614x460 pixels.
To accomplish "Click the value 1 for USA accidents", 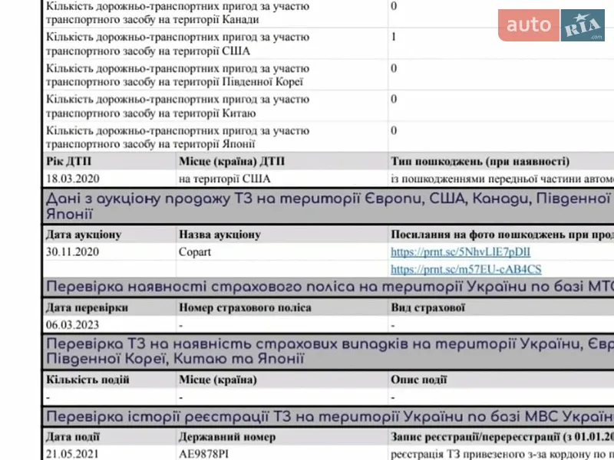I will click(394, 37).
